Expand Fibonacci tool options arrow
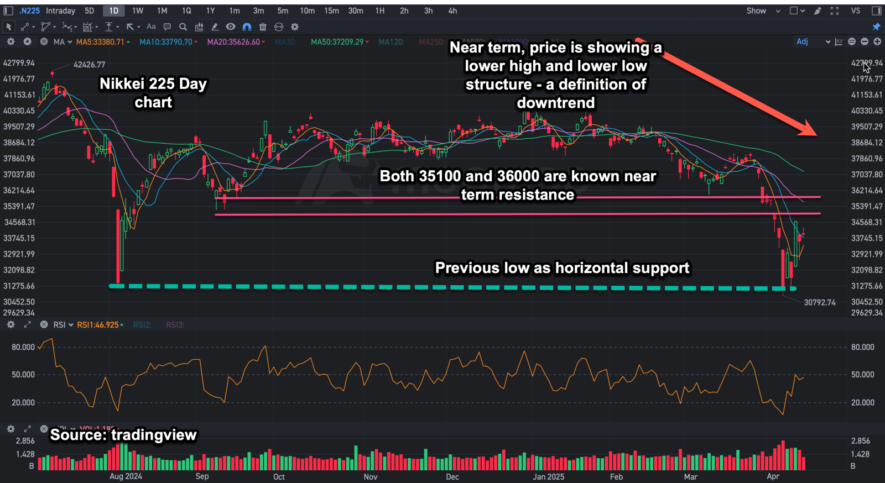Viewport: 885px width, 483px height. pyautogui.click(x=97, y=27)
